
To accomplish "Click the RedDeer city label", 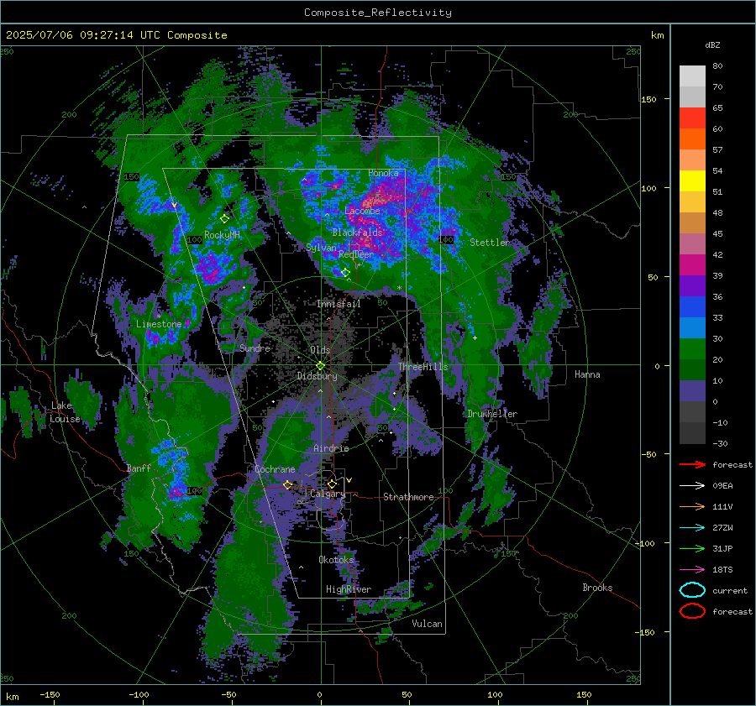I will click(x=356, y=254).
